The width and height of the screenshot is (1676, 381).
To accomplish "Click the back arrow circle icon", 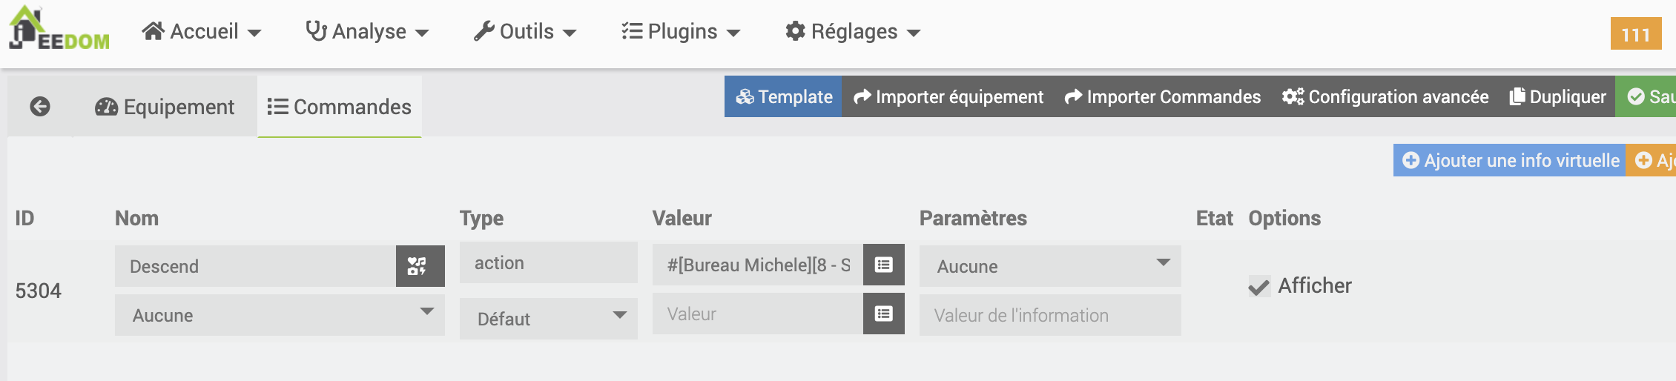I will coord(40,107).
